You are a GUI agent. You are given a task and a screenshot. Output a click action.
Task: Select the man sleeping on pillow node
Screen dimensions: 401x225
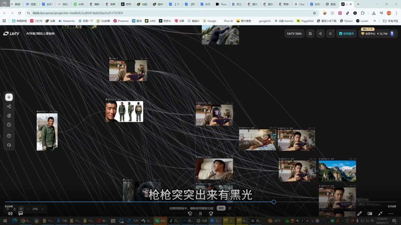[214, 169]
